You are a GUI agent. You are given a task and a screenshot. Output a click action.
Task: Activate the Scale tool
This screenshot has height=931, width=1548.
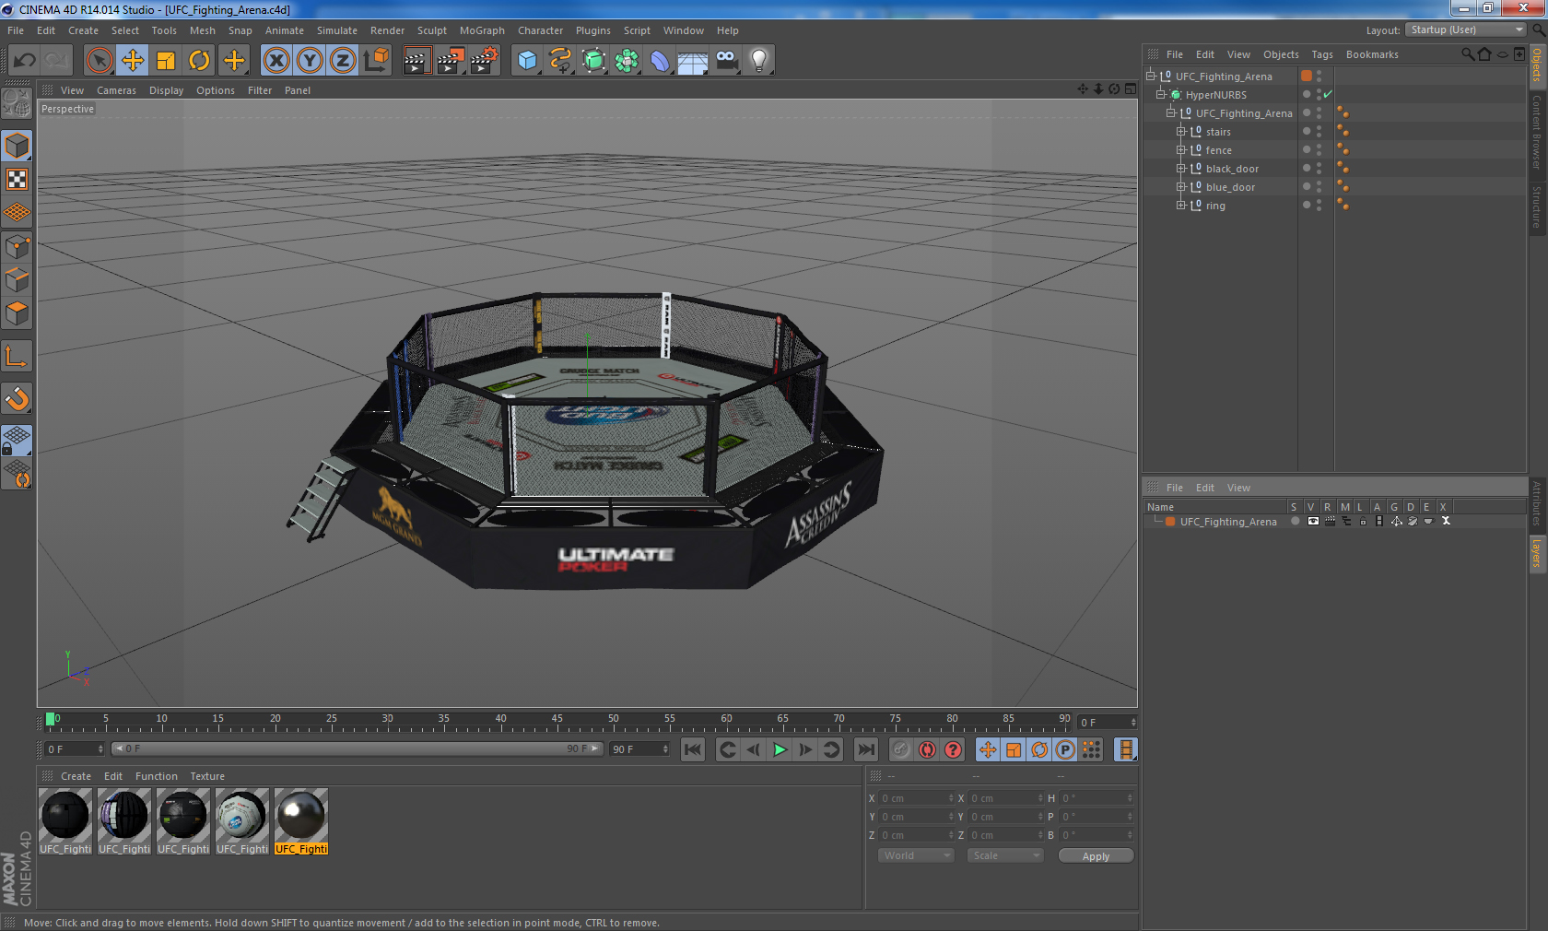166,61
